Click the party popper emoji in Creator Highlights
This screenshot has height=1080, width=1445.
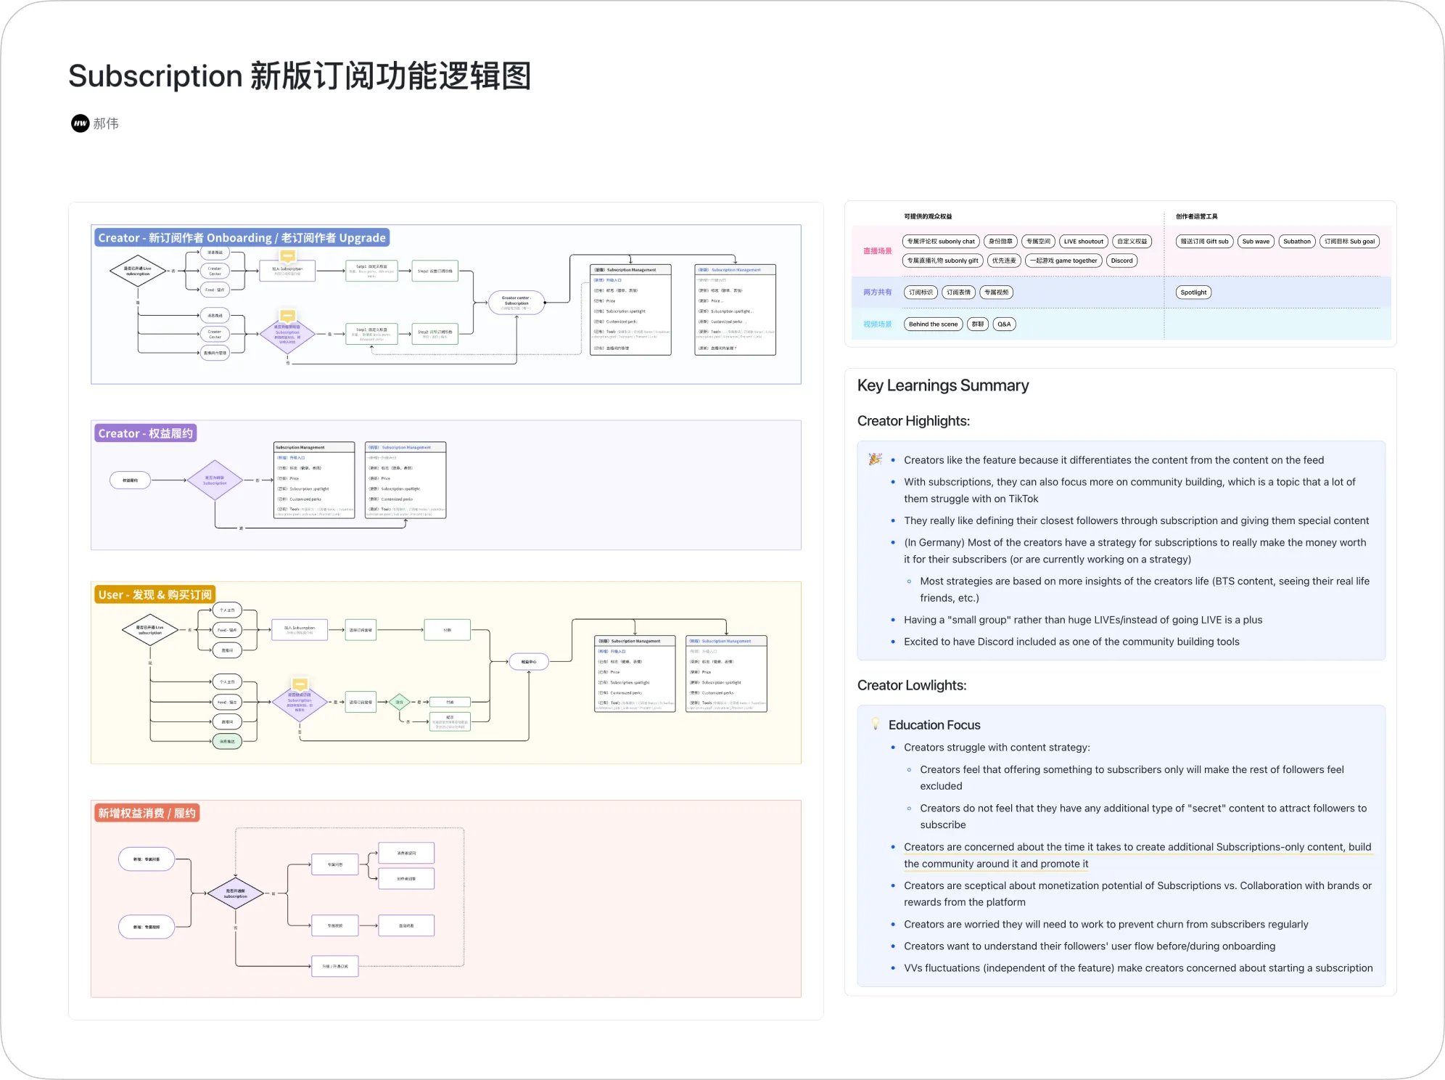coord(876,459)
